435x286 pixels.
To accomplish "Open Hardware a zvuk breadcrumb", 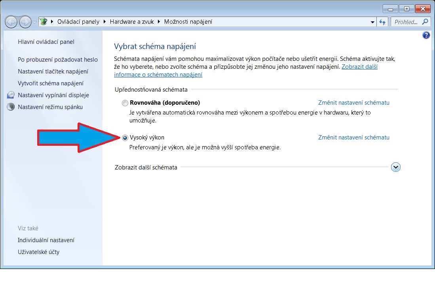I will click(x=132, y=22).
